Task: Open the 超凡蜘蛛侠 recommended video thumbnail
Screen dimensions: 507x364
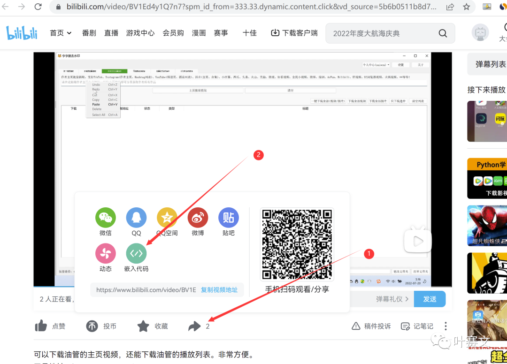Action: (x=487, y=226)
